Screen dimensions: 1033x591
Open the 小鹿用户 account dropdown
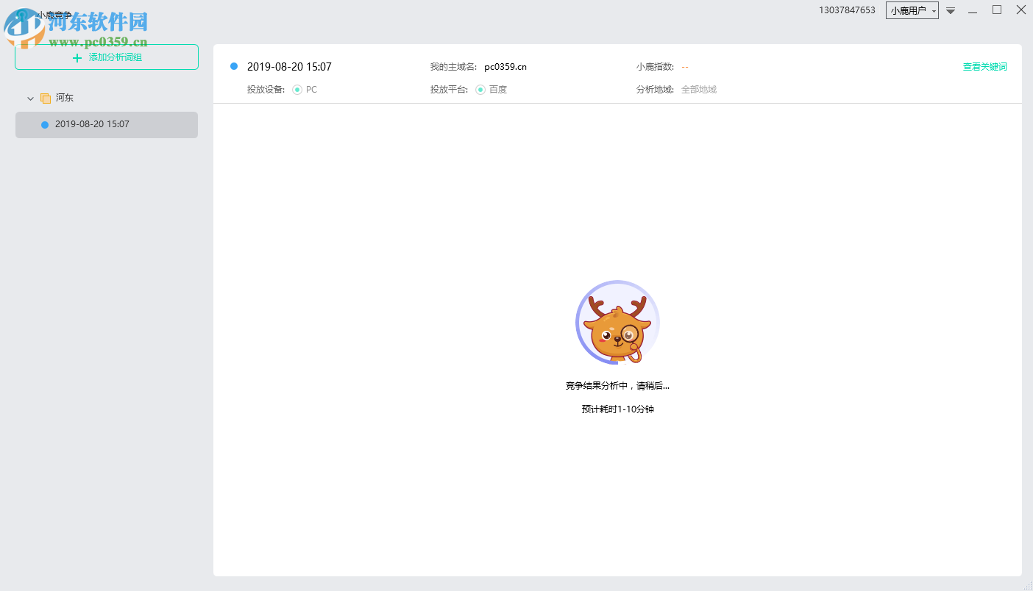click(912, 10)
